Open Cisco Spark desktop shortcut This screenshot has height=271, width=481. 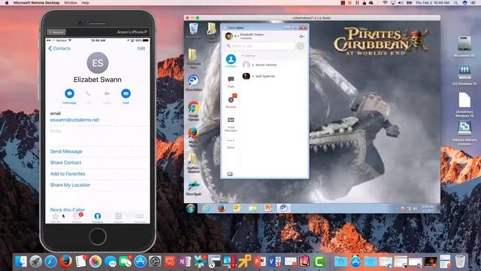[x=194, y=188]
